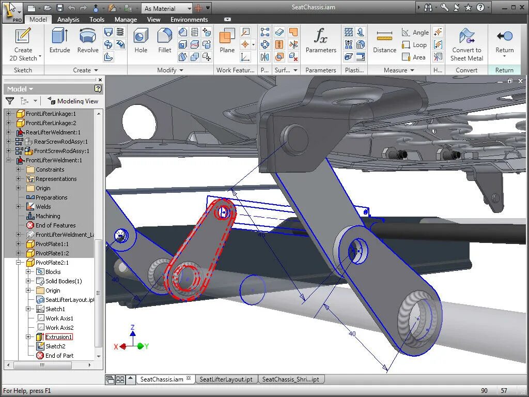Click the Undo arrow
The width and height of the screenshot is (529, 397).
(x=71, y=8)
